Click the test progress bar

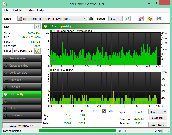pyautogui.click(x=77, y=131)
